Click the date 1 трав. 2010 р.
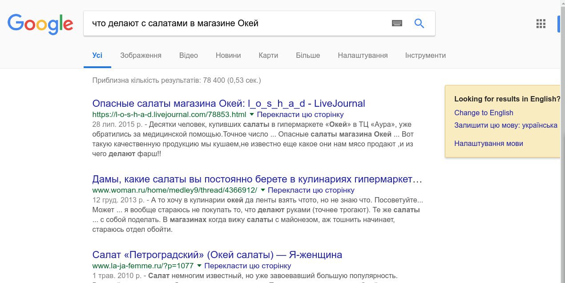565x283 pixels. (x=117, y=275)
